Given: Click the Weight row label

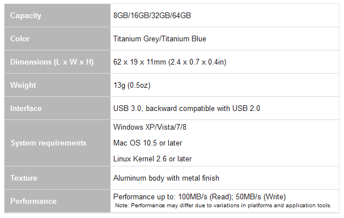Looking at the screenshot, I should [x=23, y=86].
